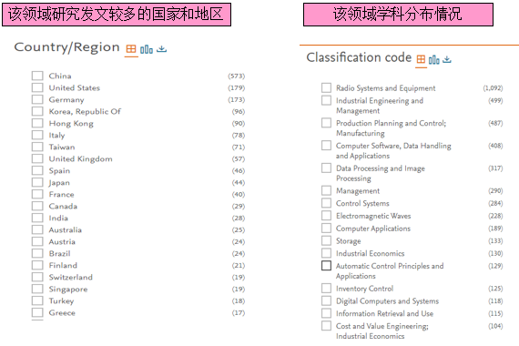Image resolution: width=519 pixels, height=346 pixels.
Task: Click the (573) count beside China
Action: [237, 76]
